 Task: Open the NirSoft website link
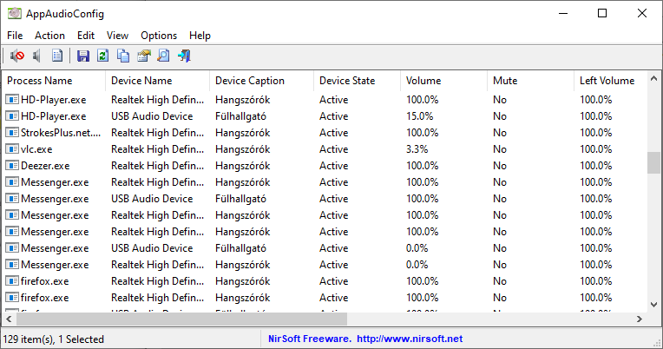pos(410,339)
